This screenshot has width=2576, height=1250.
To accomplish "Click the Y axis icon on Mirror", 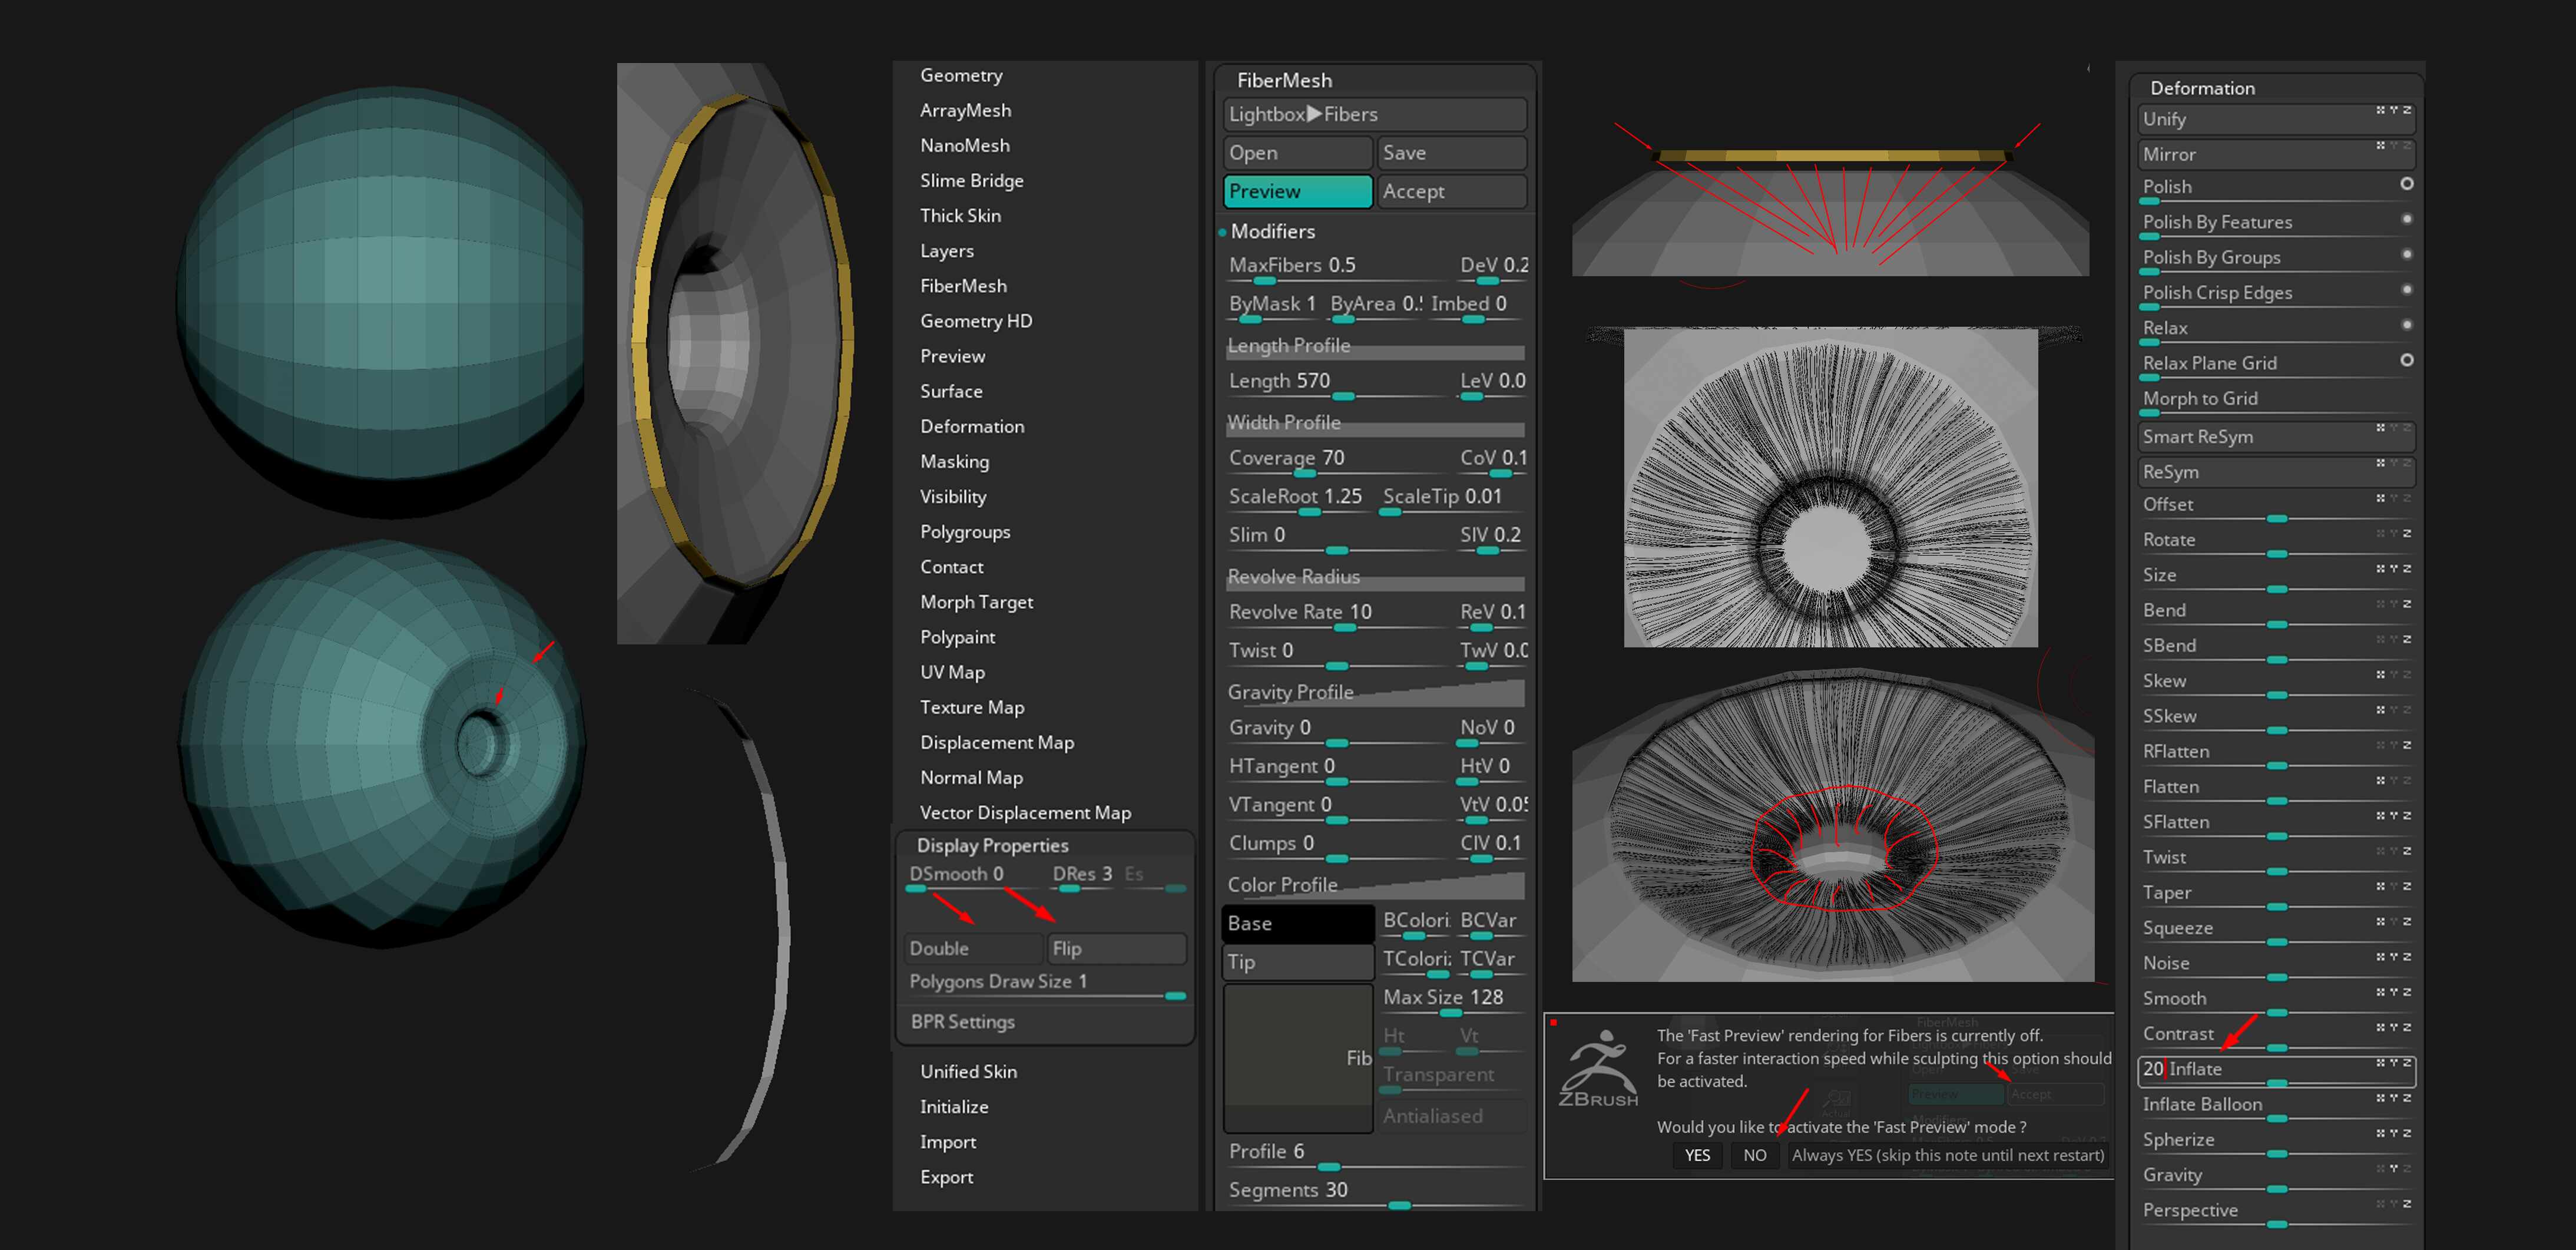I will (2393, 146).
